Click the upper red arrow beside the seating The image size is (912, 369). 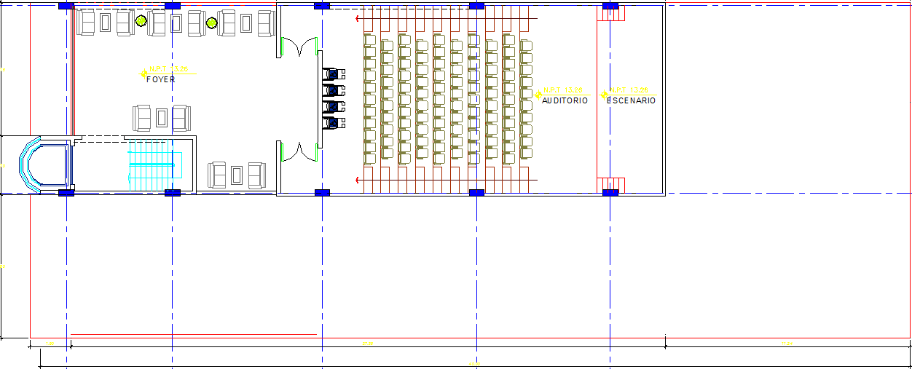357,18
